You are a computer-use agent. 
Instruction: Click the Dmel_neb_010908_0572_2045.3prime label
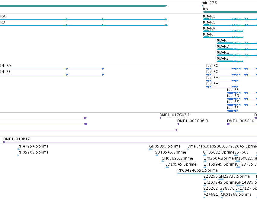tap(222, 146)
